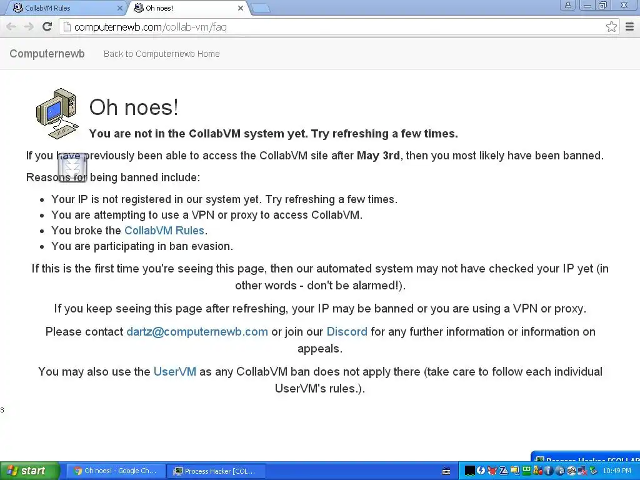This screenshot has width=640, height=480.
Task: Click the on-screen keyboard icon in taskbar
Action: tap(446, 471)
